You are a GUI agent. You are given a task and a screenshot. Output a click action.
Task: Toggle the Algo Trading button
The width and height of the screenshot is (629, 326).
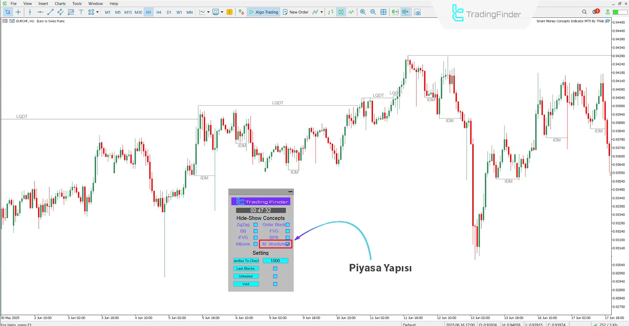[264, 12]
